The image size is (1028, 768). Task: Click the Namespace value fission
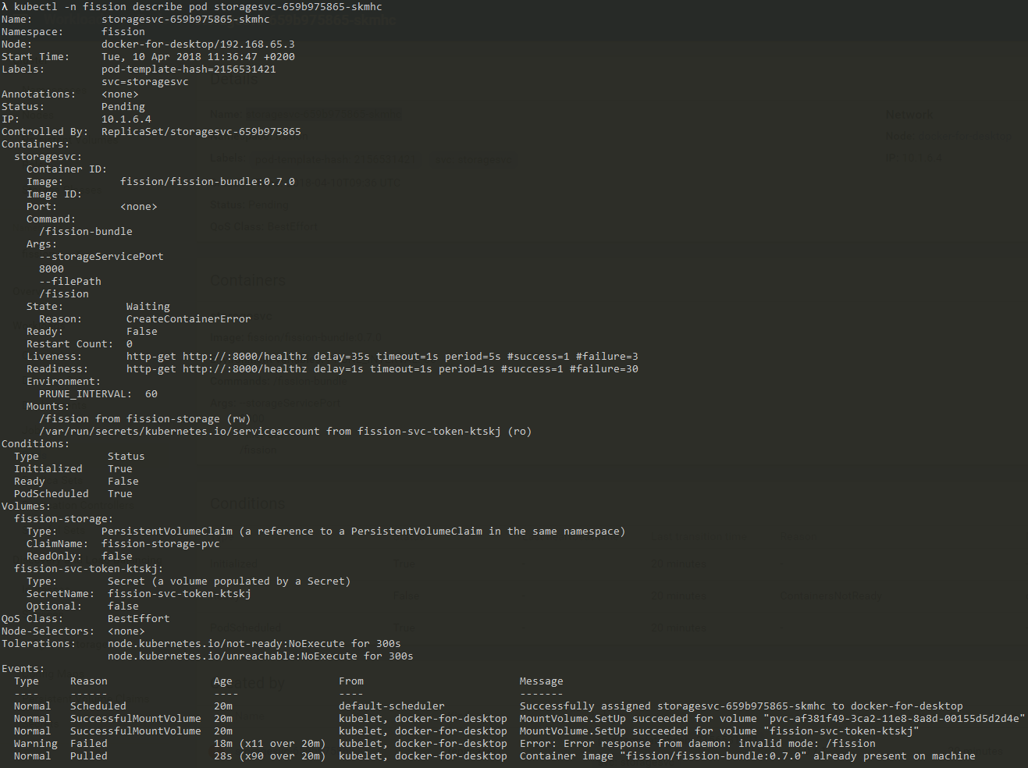[123, 31]
